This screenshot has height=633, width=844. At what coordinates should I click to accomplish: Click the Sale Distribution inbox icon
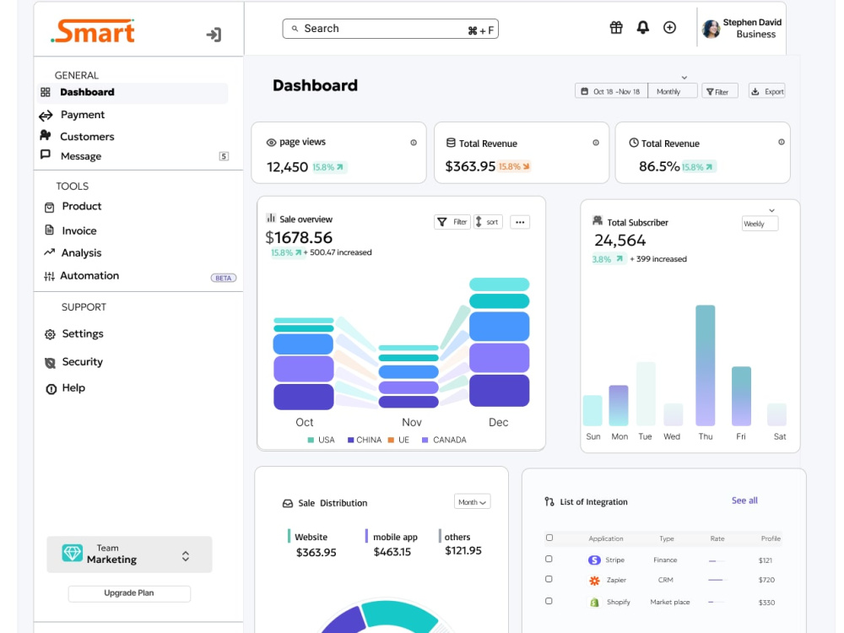288,503
